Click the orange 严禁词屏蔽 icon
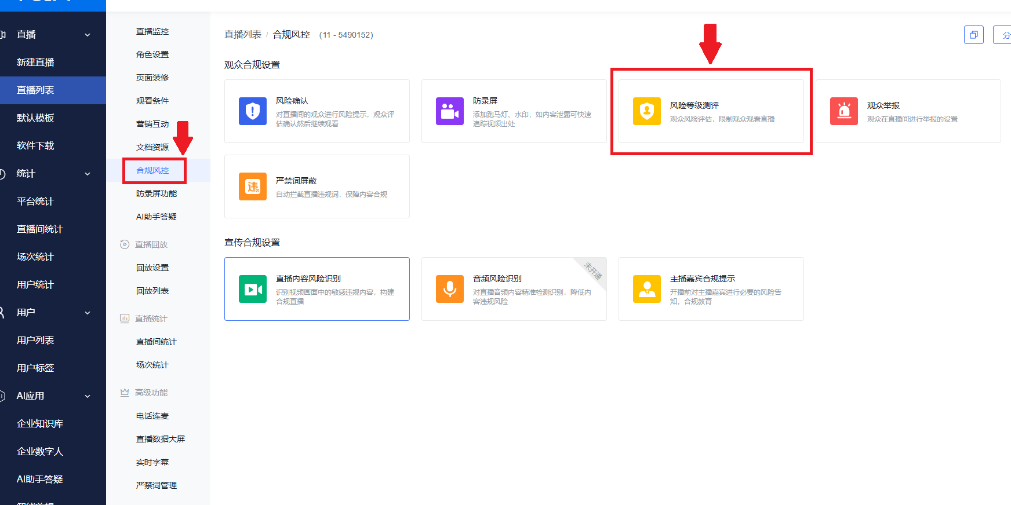Image resolution: width=1011 pixels, height=505 pixels. click(253, 186)
